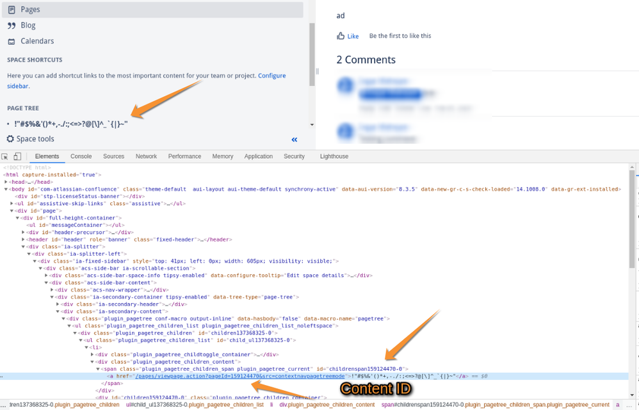Click breadcrumb ul#child_ul137368325-0
The image size is (639, 410).
[x=195, y=405]
